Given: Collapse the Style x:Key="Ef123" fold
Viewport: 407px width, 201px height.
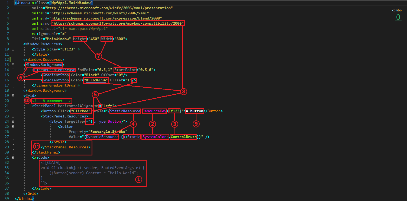Looking at the screenshot, I should pyautogui.click(x=12, y=49).
